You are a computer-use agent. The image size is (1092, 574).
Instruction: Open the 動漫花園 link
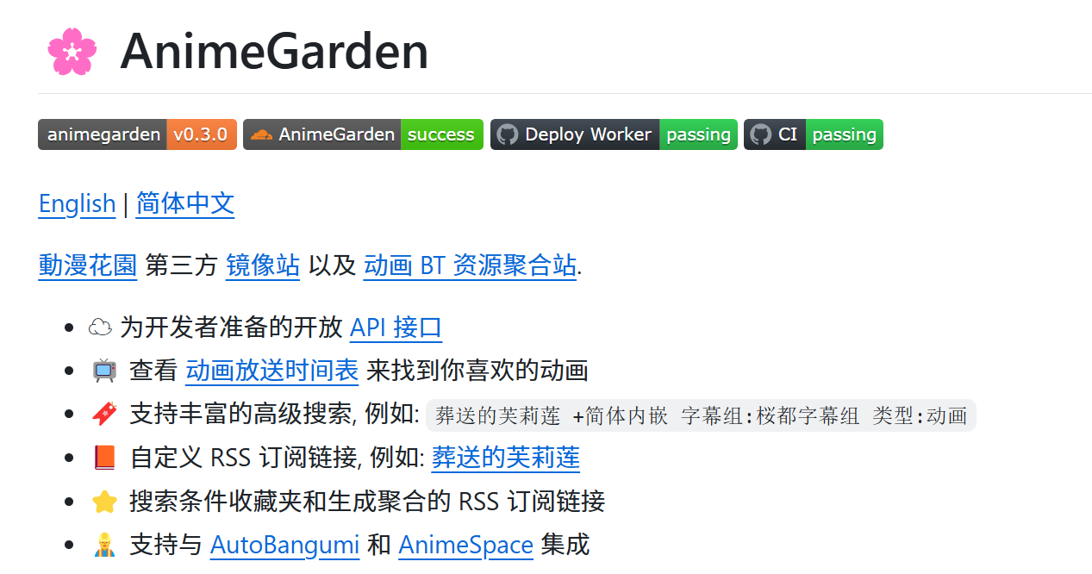[87, 265]
